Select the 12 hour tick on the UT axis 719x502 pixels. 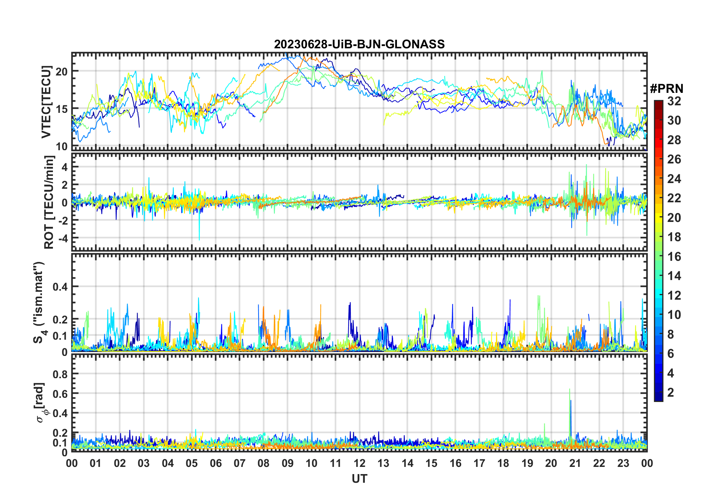[359, 463]
